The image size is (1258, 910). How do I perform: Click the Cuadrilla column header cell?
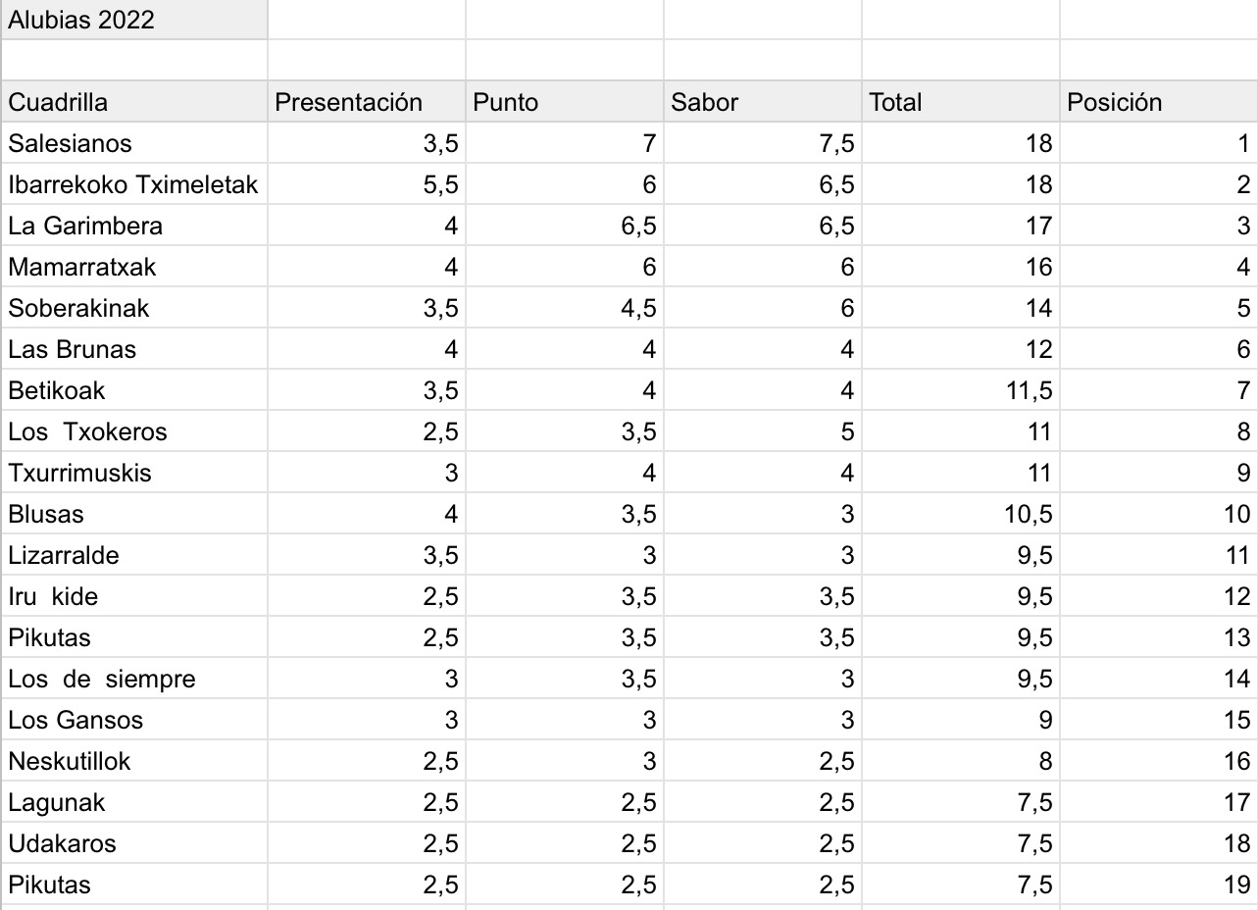[133, 102]
